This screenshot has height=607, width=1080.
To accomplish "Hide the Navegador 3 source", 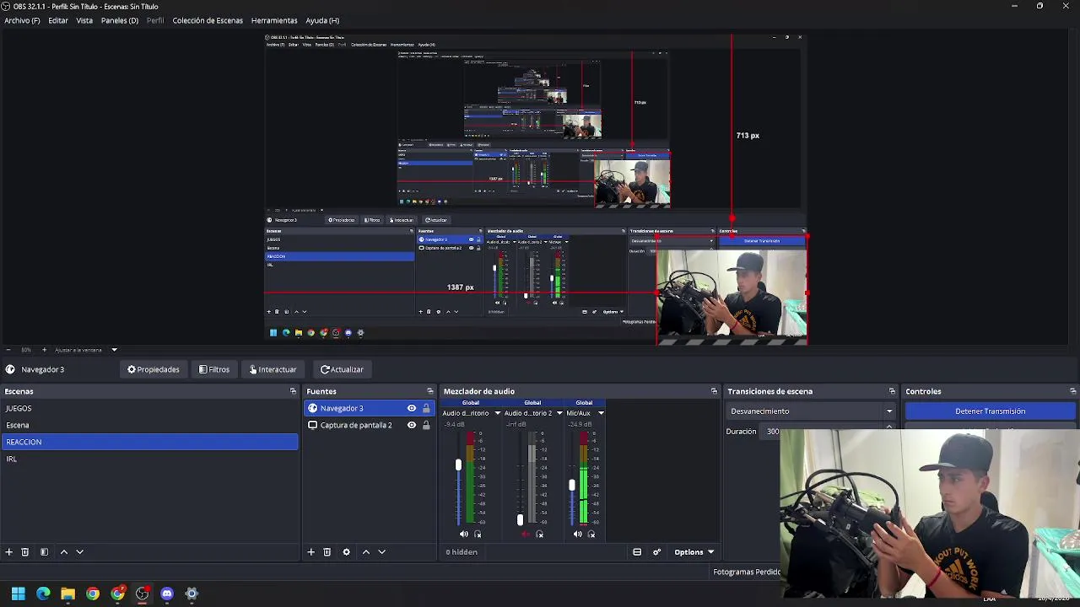I will pos(412,408).
